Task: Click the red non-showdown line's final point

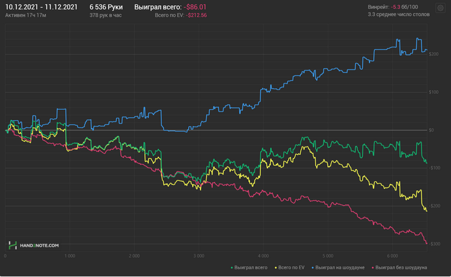Action: (427, 244)
